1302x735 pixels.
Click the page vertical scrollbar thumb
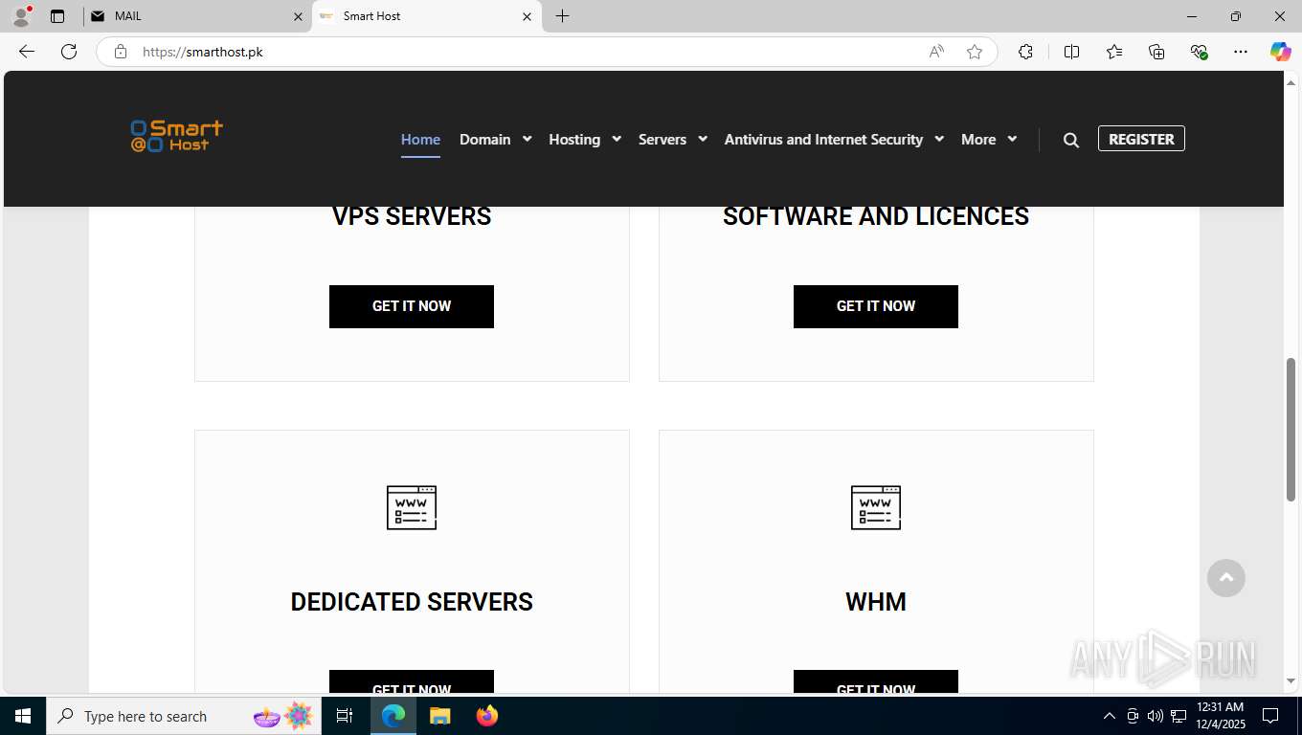[1291, 429]
